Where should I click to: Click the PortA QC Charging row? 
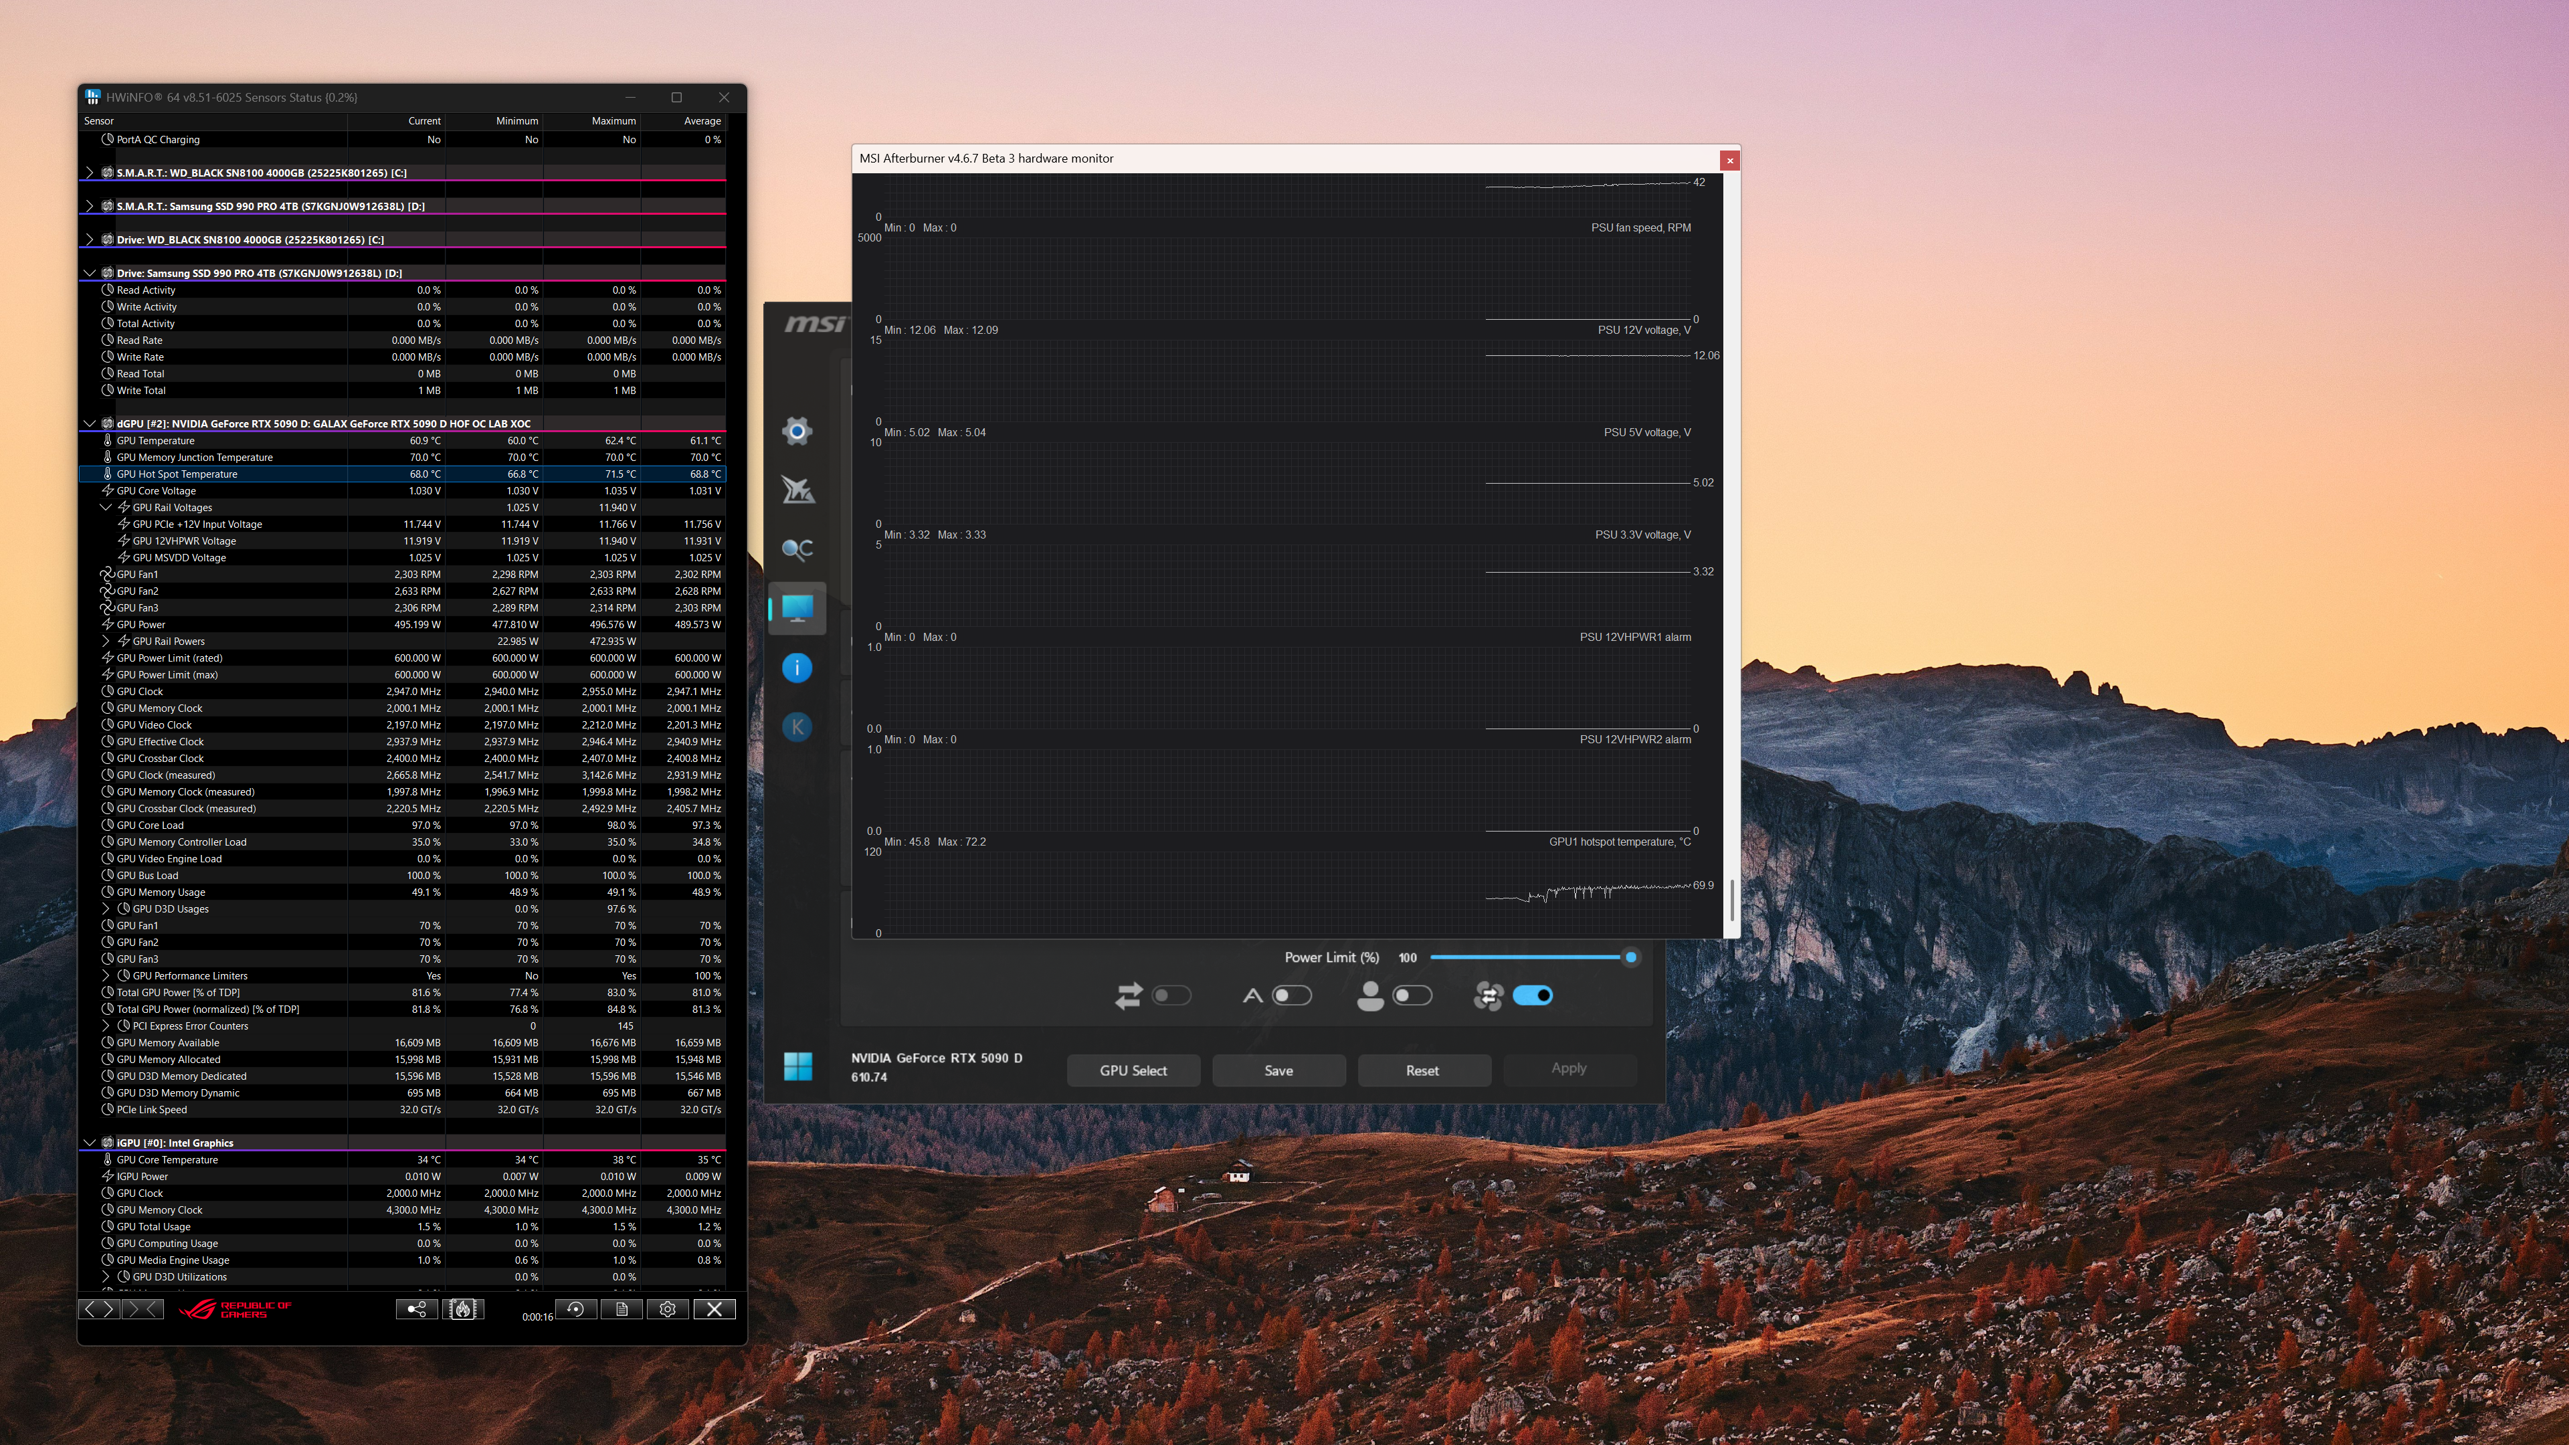(403, 140)
